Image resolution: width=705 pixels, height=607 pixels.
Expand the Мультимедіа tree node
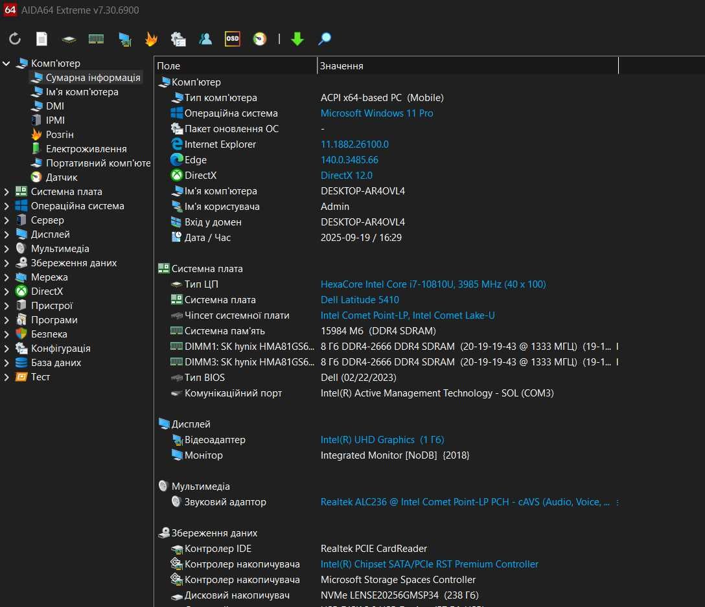(6, 249)
